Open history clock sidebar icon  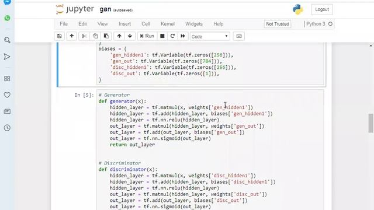tap(7, 128)
